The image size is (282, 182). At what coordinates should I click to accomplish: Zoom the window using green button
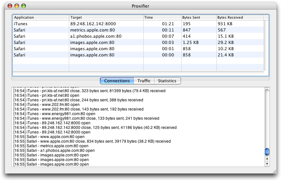click(x=24, y=6)
